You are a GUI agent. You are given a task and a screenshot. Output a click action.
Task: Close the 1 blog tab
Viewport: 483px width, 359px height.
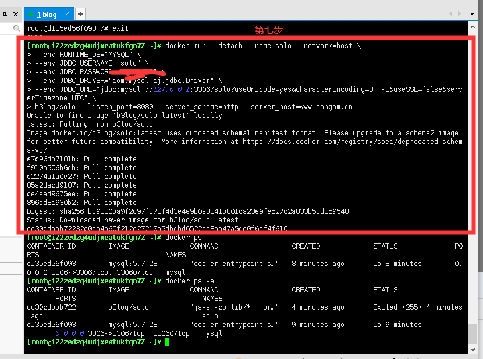click(x=67, y=13)
